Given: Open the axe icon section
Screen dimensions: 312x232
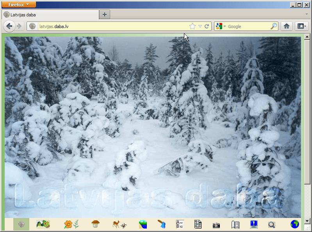Looking at the screenshot, I should click(x=162, y=224).
